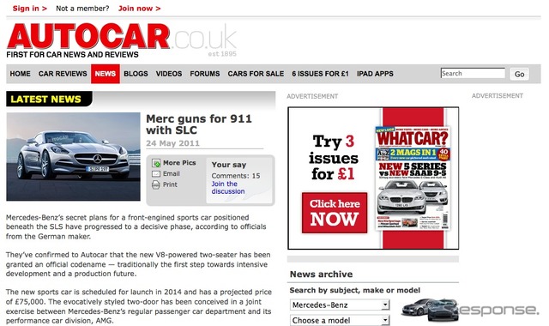Select the NEWS tab in navigation
This screenshot has width=549, height=326.
pos(106,74)
